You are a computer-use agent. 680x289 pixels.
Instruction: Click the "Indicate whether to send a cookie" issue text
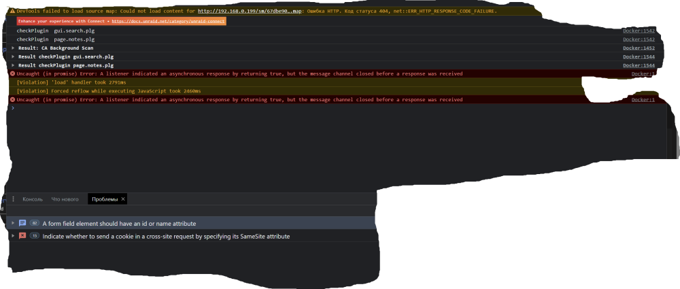(x=166, y=237)
